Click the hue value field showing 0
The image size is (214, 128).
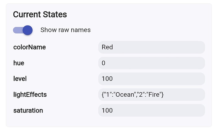151,63
